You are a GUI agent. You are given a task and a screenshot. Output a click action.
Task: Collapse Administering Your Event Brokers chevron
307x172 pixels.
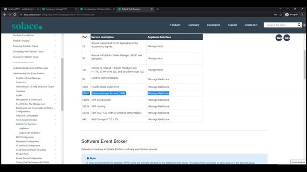click(56, 73)
